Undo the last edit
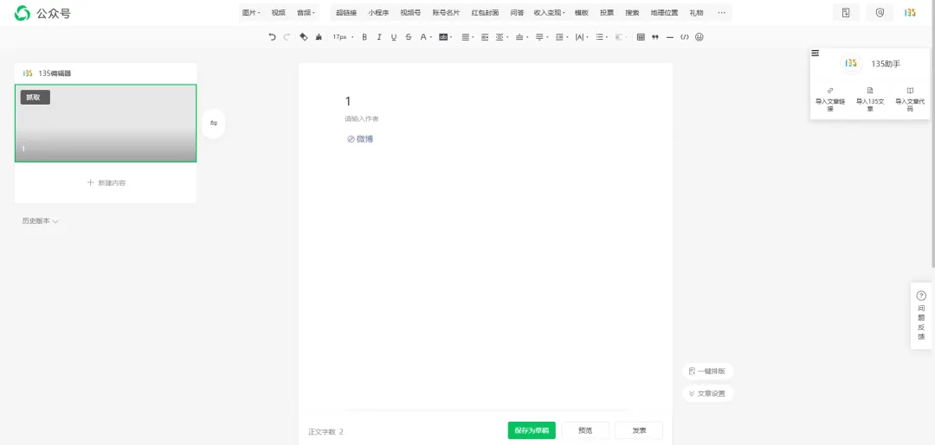The height and width of the screenshot is (445, 935). [273, 37]
